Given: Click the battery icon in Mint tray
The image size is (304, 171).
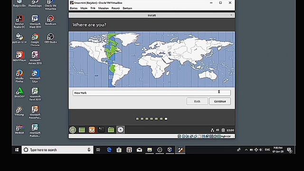Looking at the screenshot, I should [x=223, y=130].
